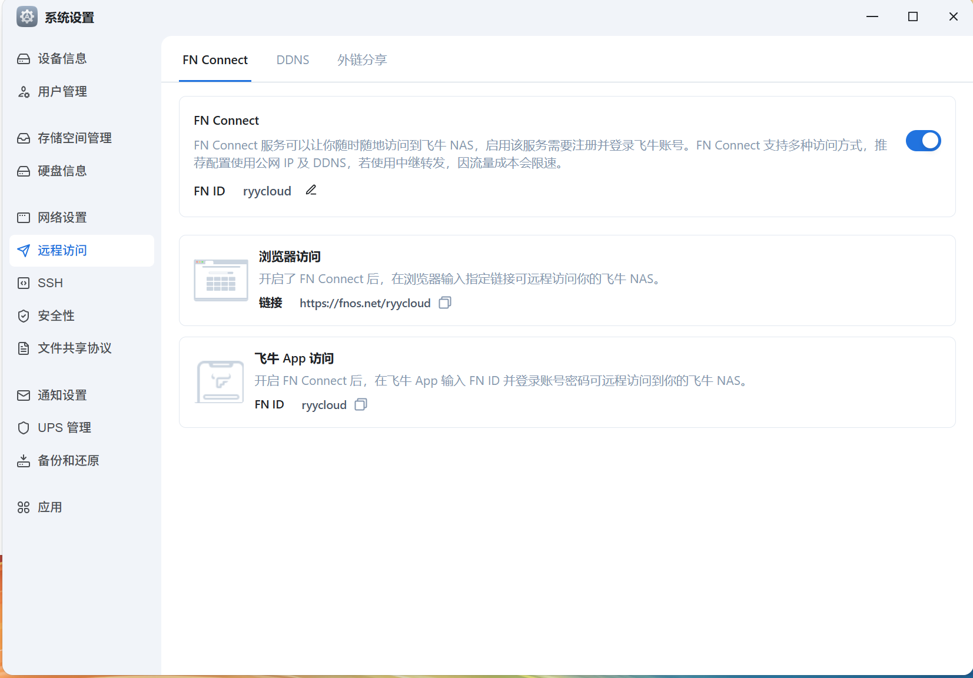The width and height of the screenshot is (973, 678).
Task: Open 文件共享协议 document icon
Action: pos(24,348)
